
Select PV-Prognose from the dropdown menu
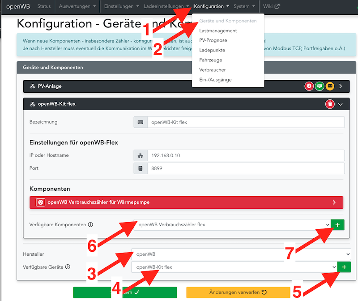coord(213,40)
